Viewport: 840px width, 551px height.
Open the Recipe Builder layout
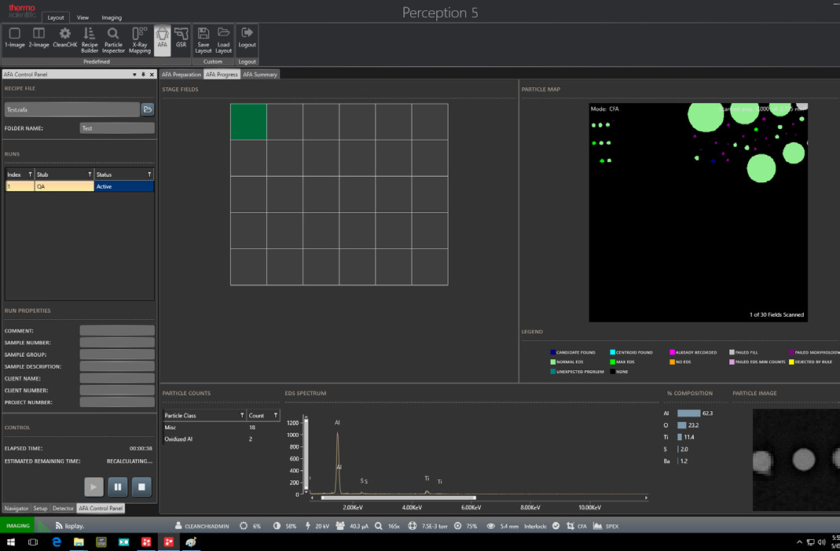click(x=90, y=40)
